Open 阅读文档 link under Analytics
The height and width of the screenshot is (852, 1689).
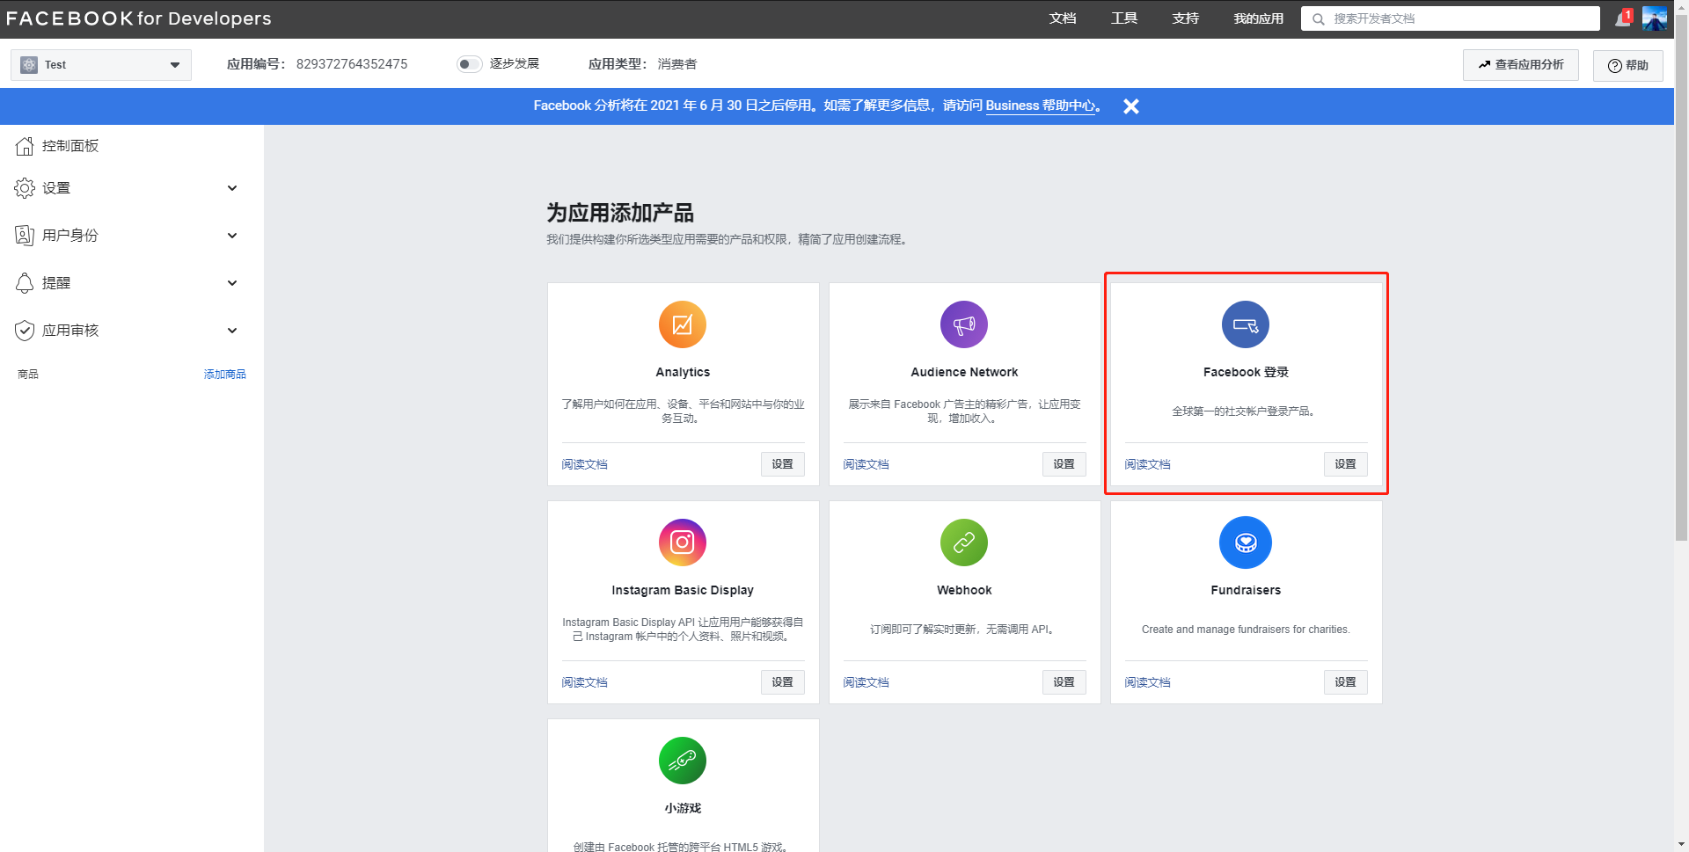tap(584, 463)
